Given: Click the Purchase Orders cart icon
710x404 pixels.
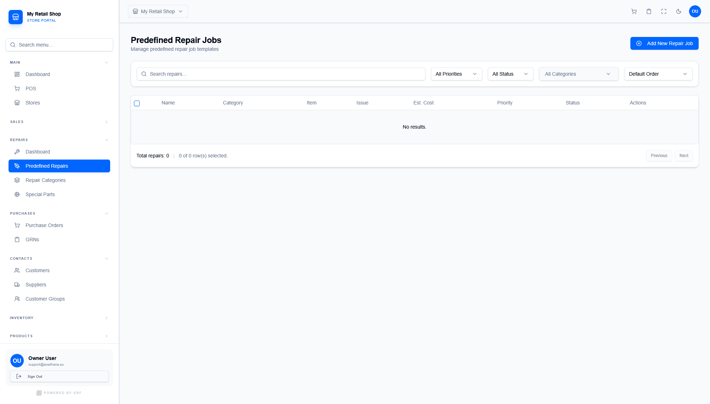Looking at the screenshot, I should [17, 225].
